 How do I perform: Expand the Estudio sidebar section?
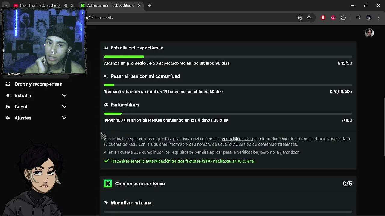tap(64, 95)
